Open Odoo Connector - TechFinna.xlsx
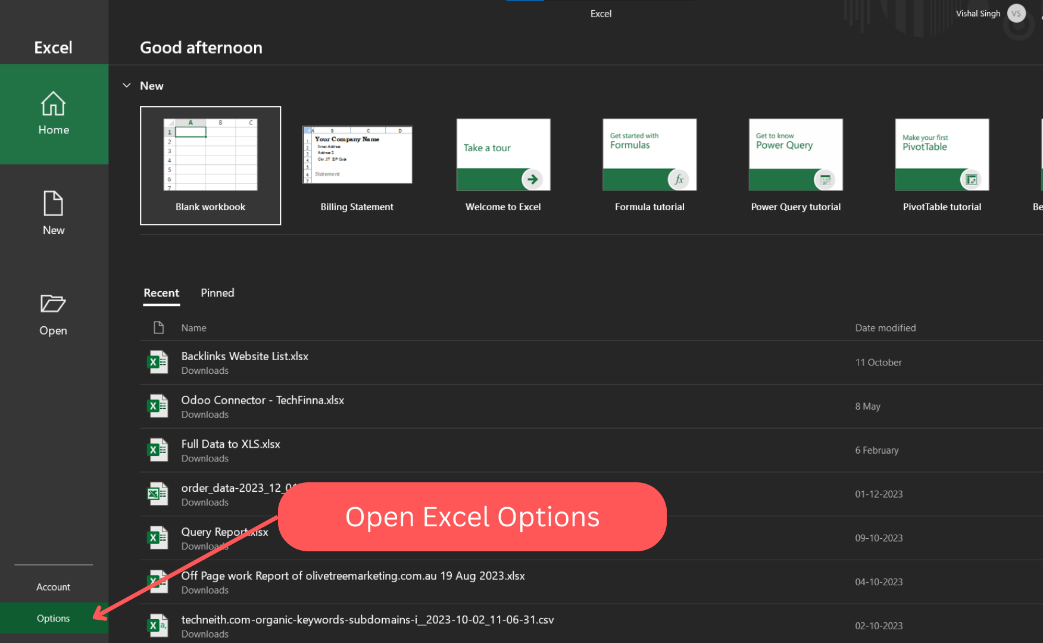The image size is (1043, 643). click(x=591, y=407)
